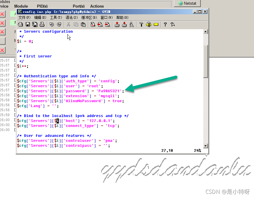Image resolution: width=254 pixels, height=197 pixels.
Task: Click the scroll up arrow in GVIM
Action: point(206,32)
